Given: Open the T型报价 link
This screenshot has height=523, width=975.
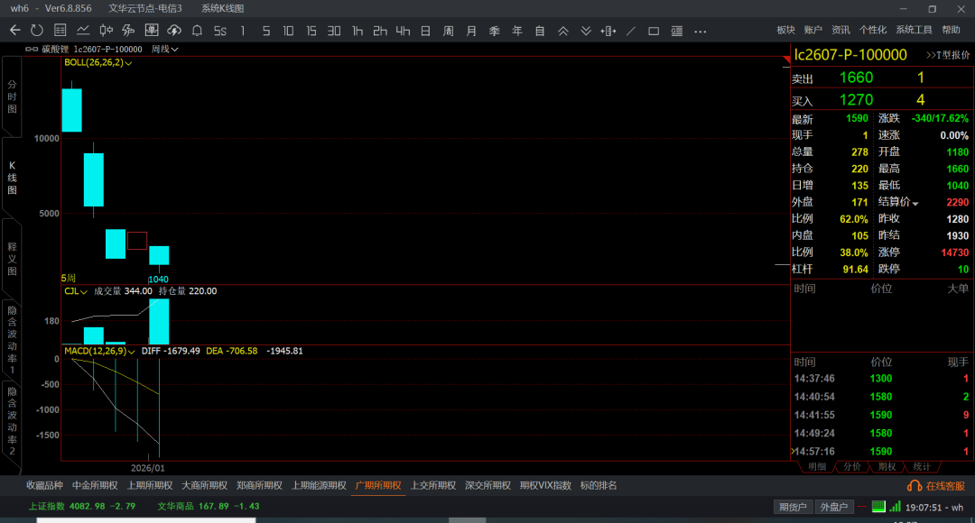Looking at the screenshot, I should pyautogui.click(x=948, y=55).
